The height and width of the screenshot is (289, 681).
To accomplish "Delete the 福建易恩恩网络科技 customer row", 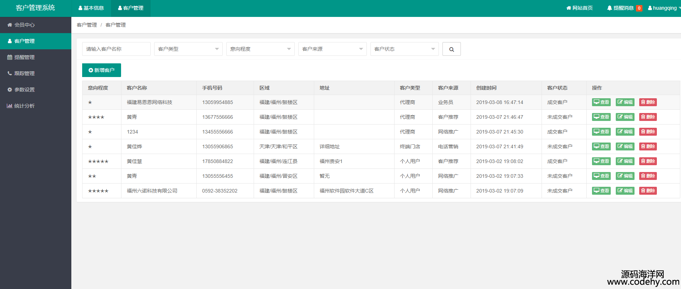I will pos(648,102).
